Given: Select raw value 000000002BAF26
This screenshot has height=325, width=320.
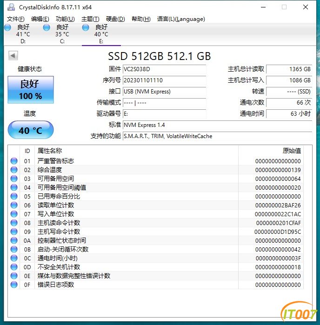Looking at the screenshot, I should pyautogui.click(x=278, y=206).
